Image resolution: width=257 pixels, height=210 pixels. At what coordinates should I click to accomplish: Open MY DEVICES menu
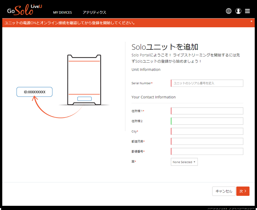62,13
